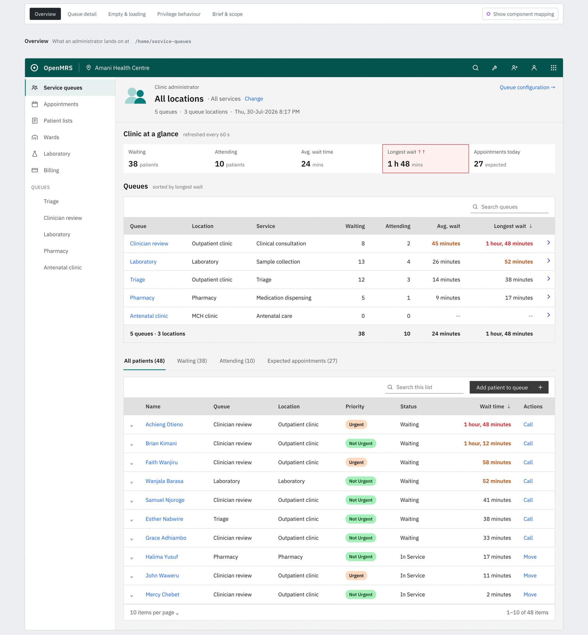Screen dimensions: 588x635
Task: Click the magnifier icon in Search this list
Action: pos(390,387)
